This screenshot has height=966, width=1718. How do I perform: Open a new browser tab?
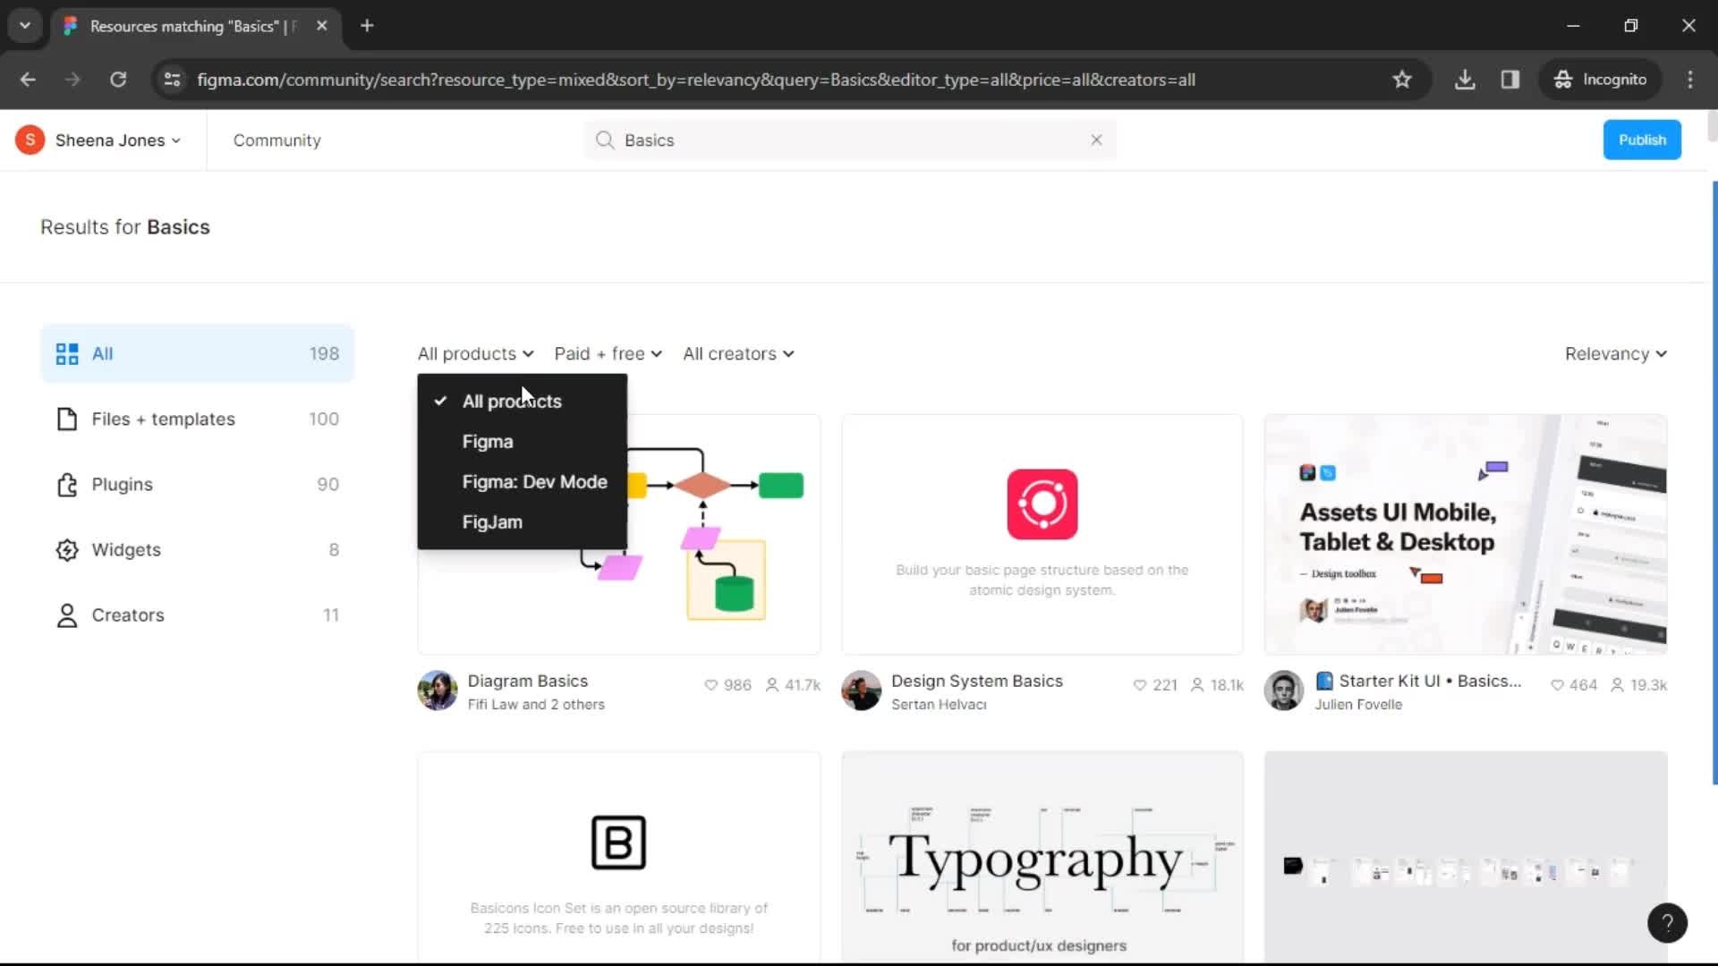[x=367, y=26]
